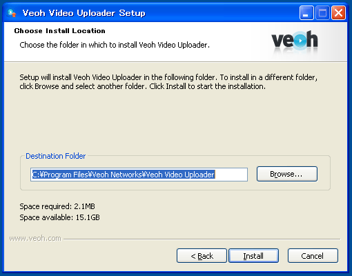This screenshot has height=276, width=352.
Task: Cancel the Veoh setup
Action: pyautogui.click(x=313, y=256)
